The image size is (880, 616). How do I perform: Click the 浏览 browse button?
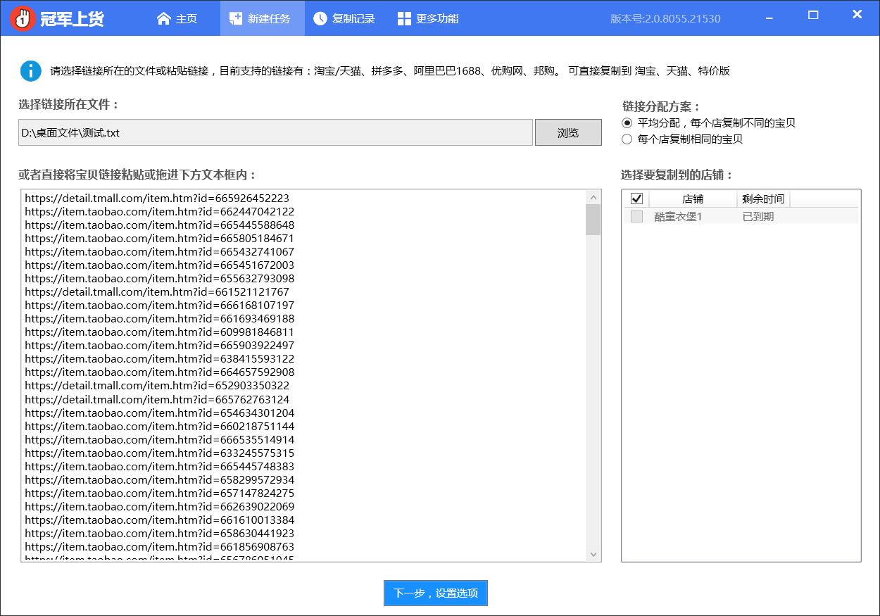click(x=568, y=132)
